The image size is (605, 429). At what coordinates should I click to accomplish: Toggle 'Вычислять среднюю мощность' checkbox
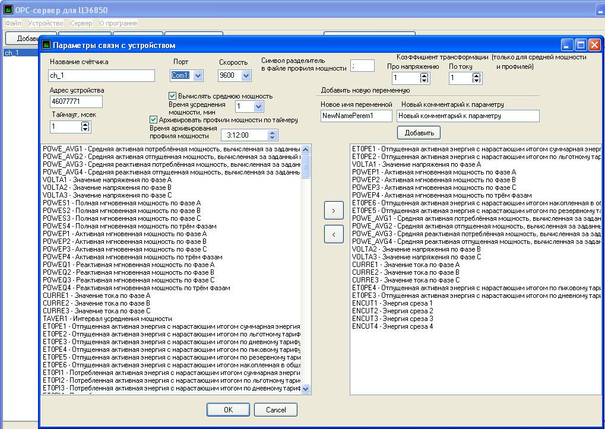[x=173, y=96]
